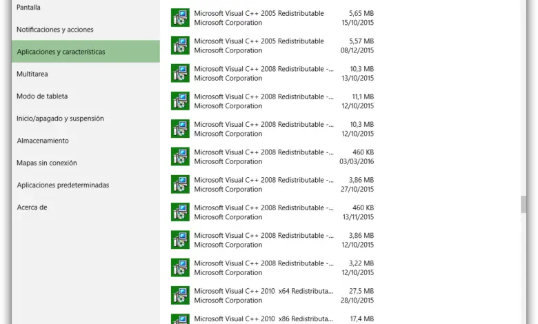The height and width of the screenshot is (324, 538).
Task: Select Visual C++ 2008 name in the 11,1 MB row
Action: 264,97
